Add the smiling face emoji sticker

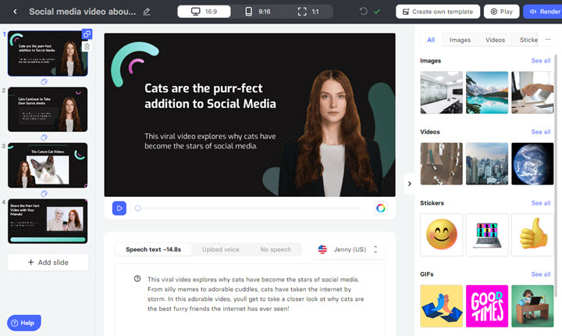(x=441, y=234)
